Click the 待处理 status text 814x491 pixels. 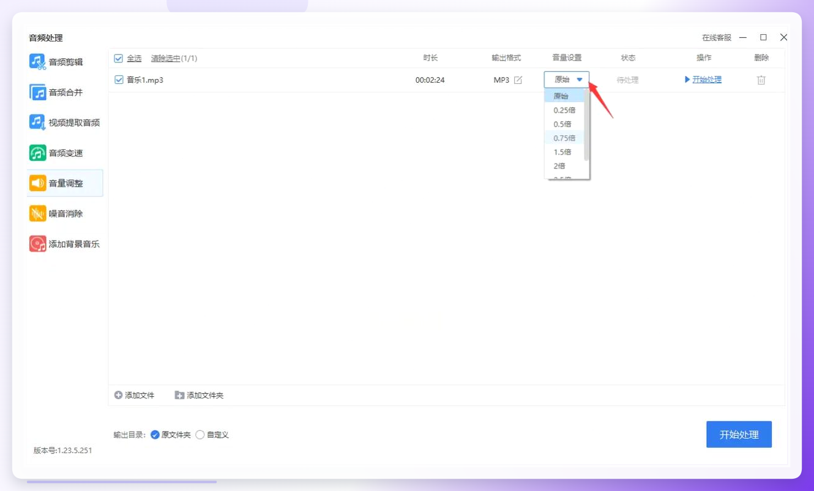coord(628,80)
